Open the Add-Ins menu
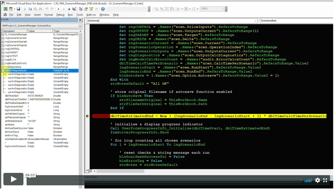Screen dimensions: 334x189 (91, 15)
